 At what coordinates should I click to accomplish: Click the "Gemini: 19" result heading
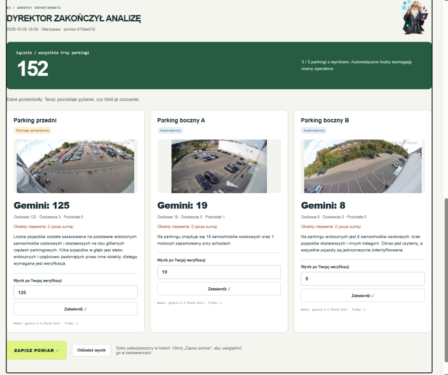pyautogui.click(x=182, y=205)
